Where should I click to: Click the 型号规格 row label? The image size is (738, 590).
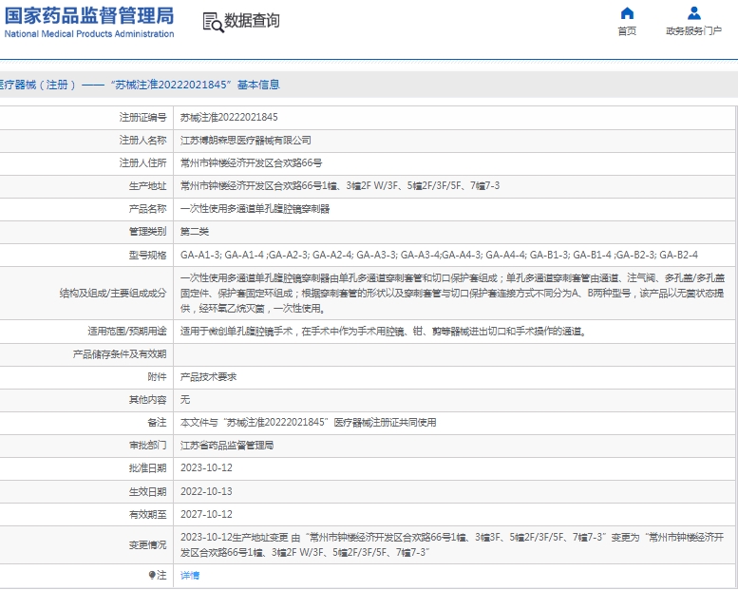click(148, 255)
